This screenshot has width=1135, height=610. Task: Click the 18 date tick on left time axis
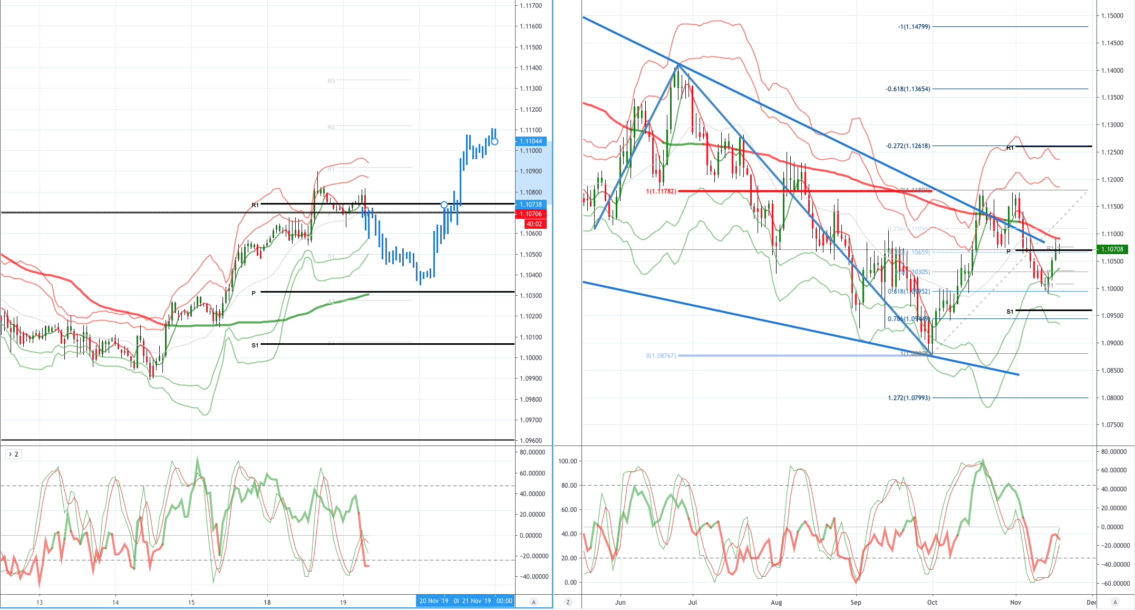coord(267,602)
